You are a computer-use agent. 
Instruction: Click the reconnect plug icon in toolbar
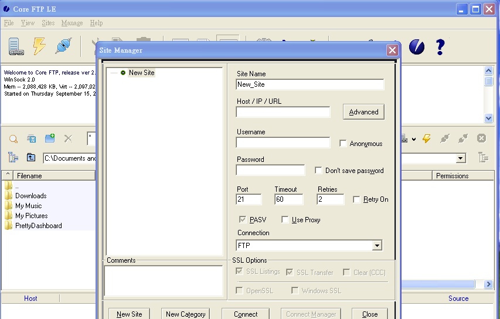tap(63, 46)
